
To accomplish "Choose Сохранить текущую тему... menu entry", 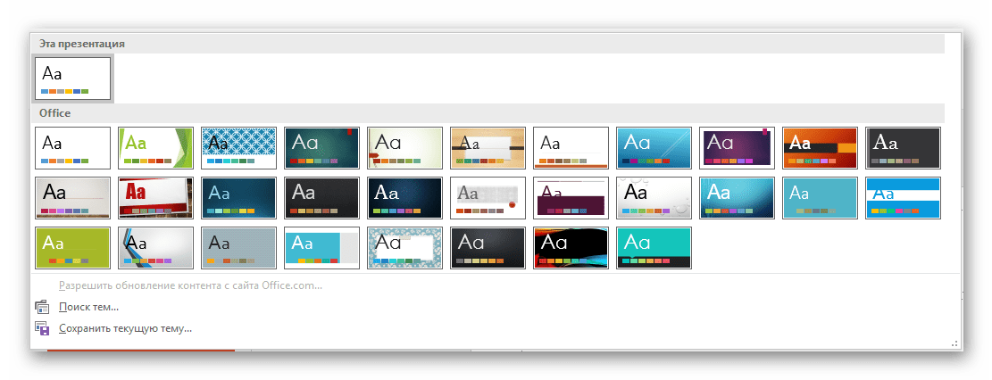I will point(125,328).
